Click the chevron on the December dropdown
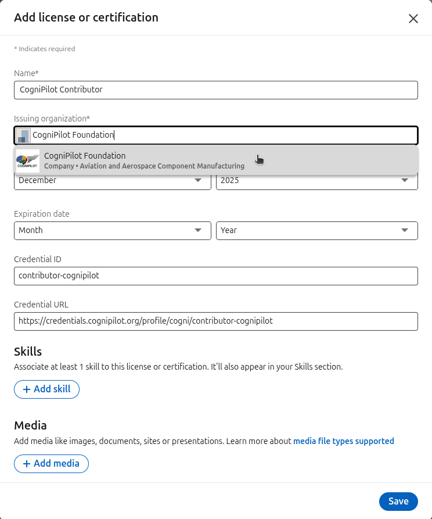 point(198,180)
